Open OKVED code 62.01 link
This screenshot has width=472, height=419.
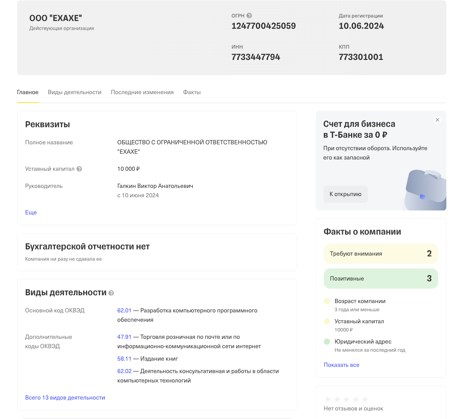[124, 310]
